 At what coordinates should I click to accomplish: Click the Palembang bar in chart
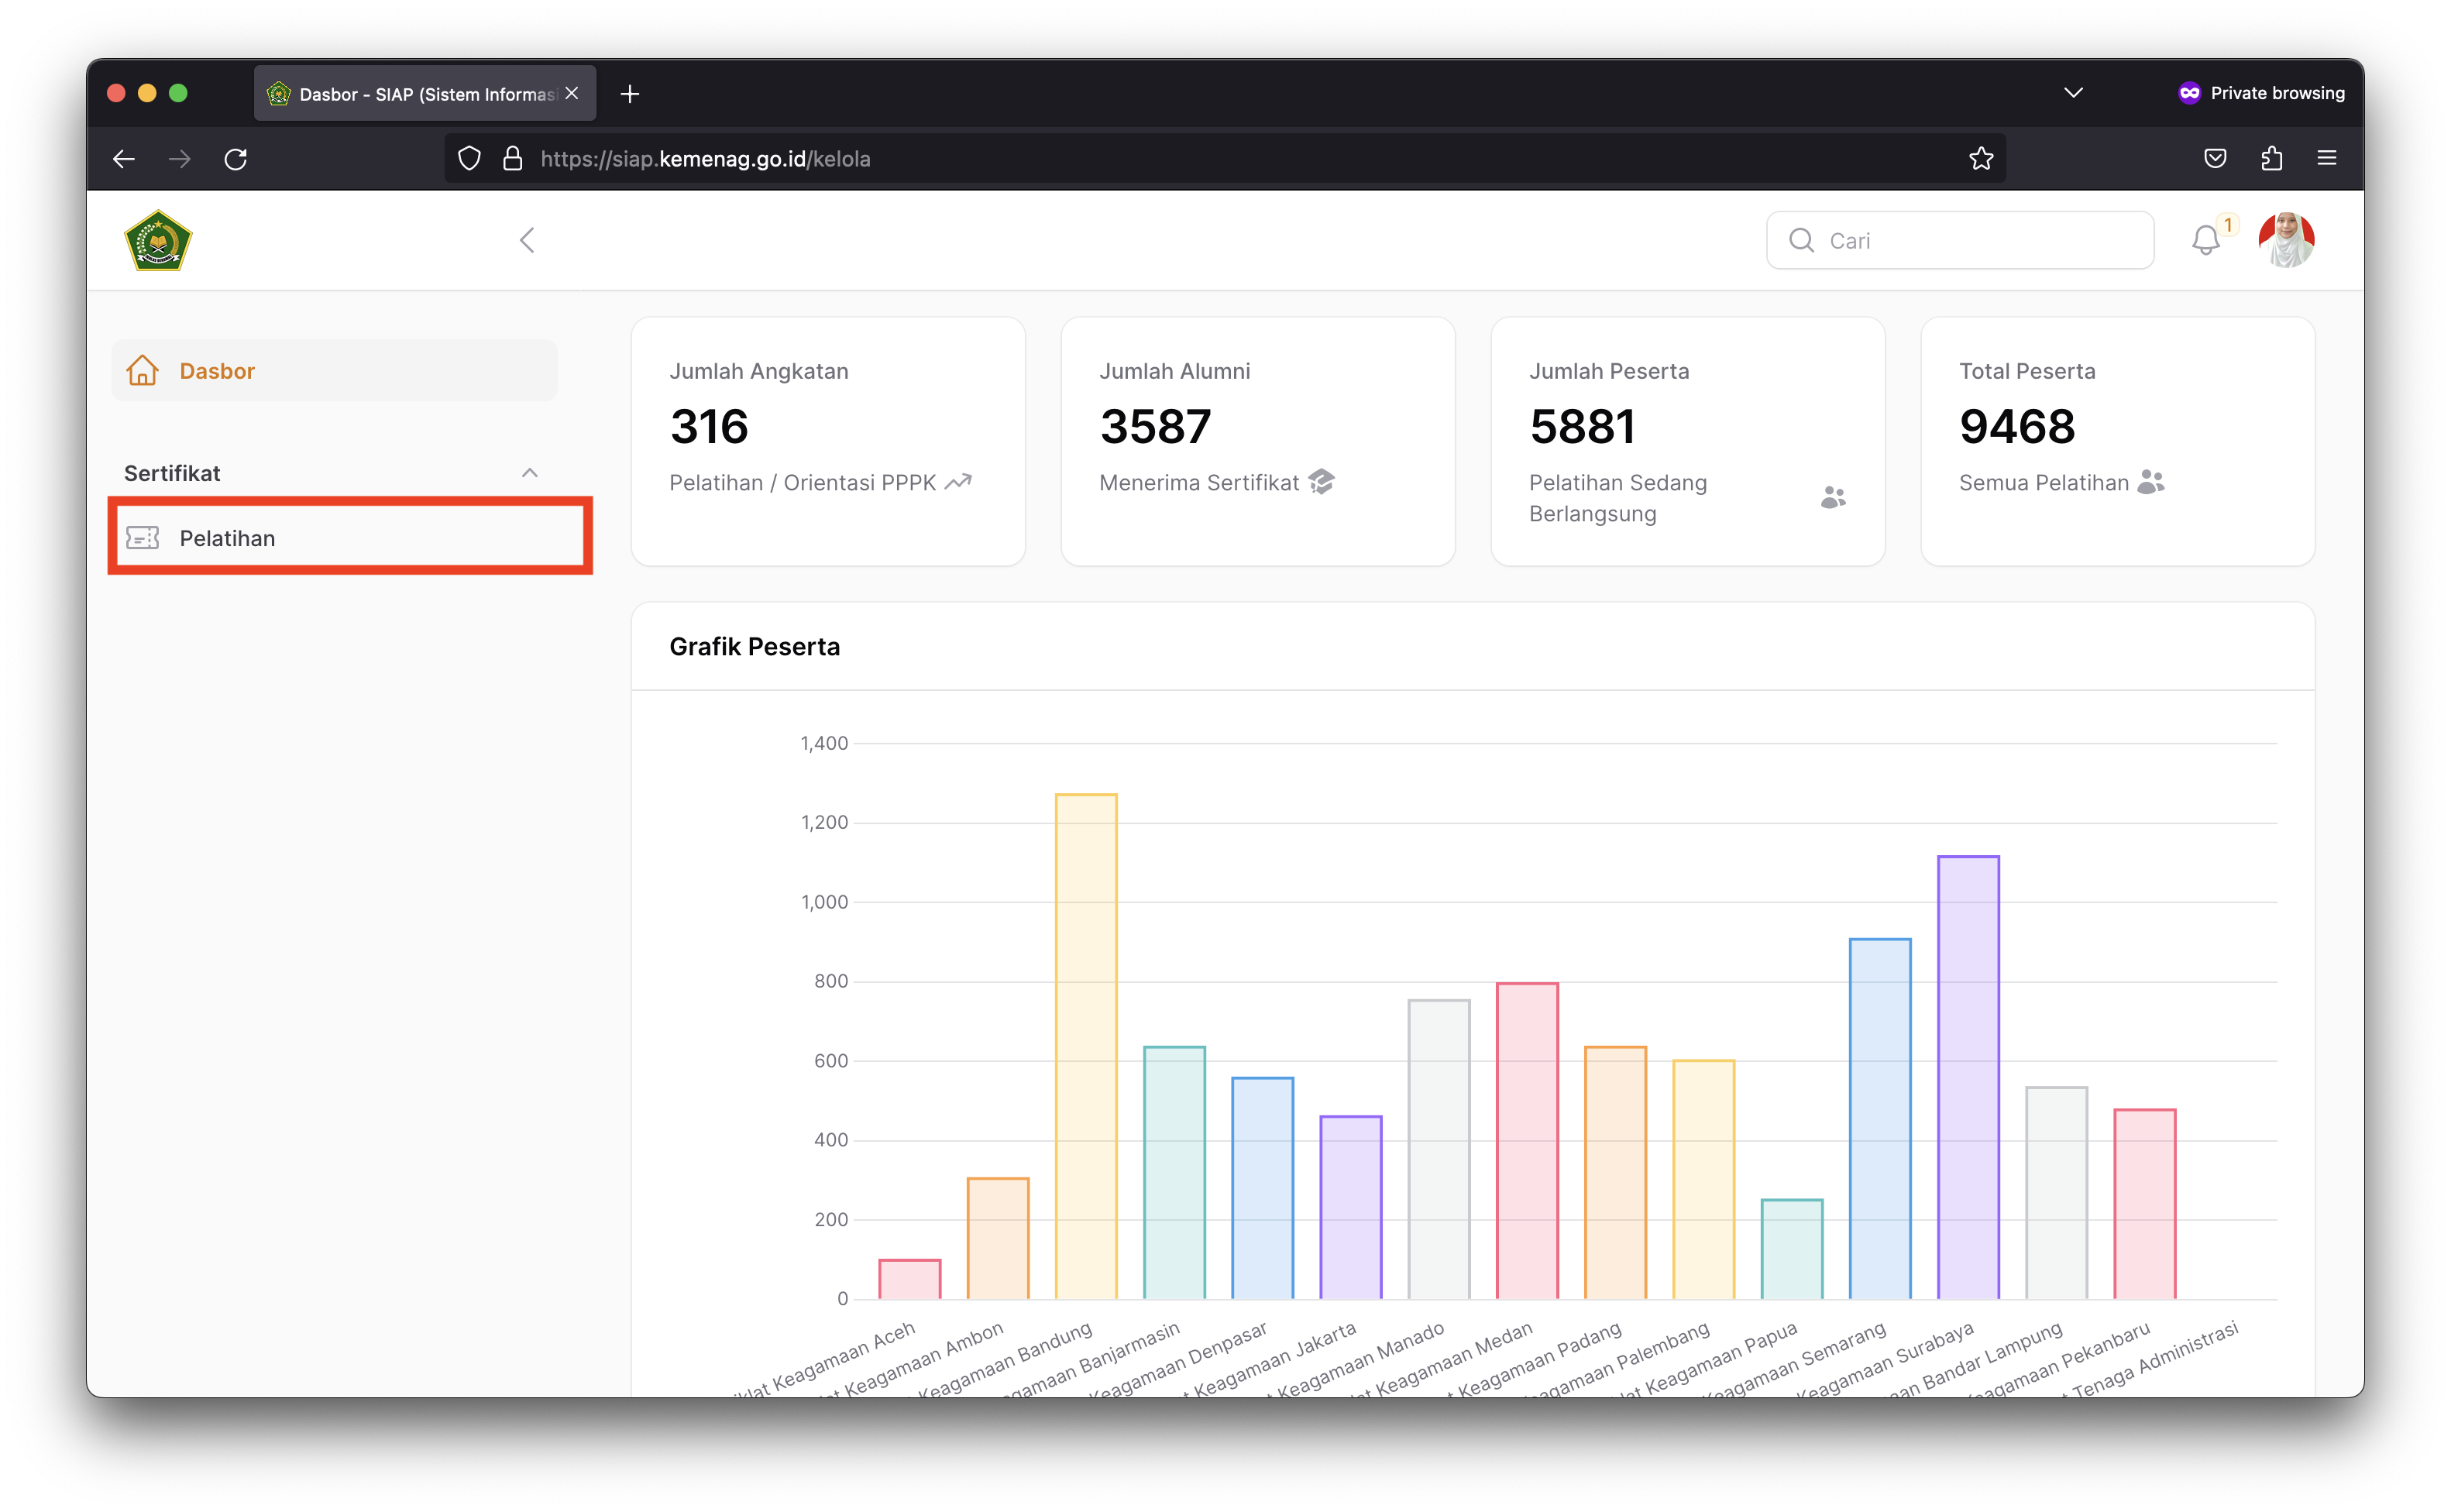tap(1703, 1179)
